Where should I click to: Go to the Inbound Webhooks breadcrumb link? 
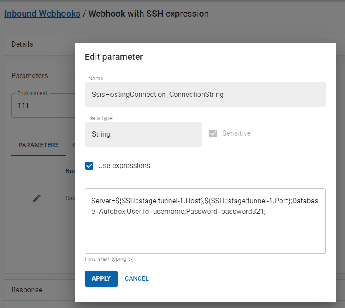[x=42, y=14]
